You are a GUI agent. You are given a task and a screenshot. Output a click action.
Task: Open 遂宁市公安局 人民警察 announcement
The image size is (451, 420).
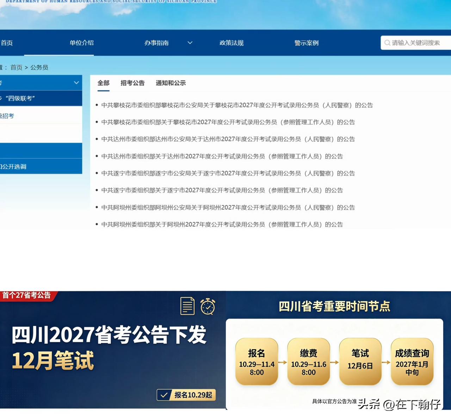pyautogui.click(x=228, y=173)
